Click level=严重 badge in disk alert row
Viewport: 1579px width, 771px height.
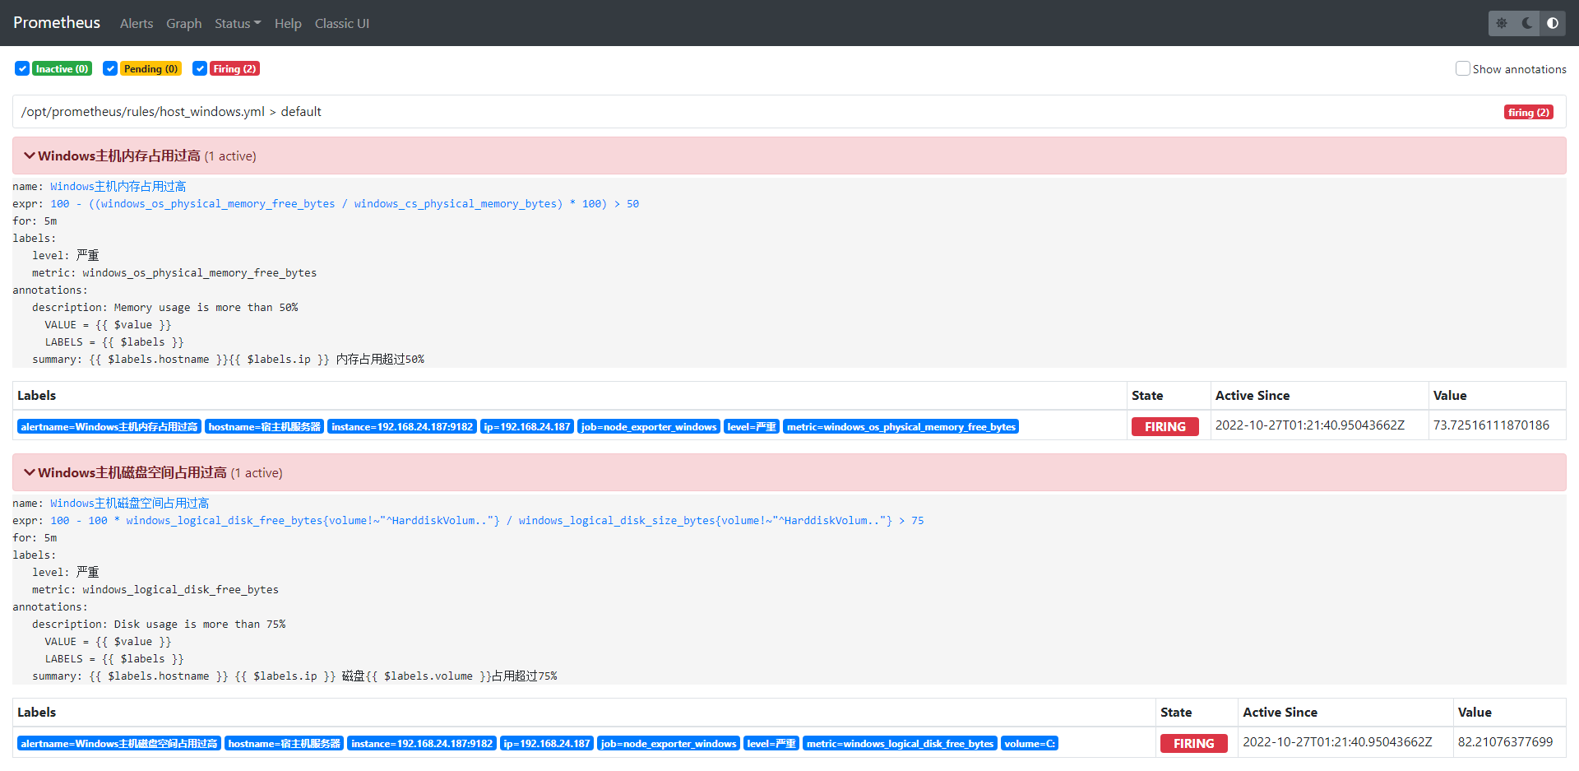[x=771, y=743]
